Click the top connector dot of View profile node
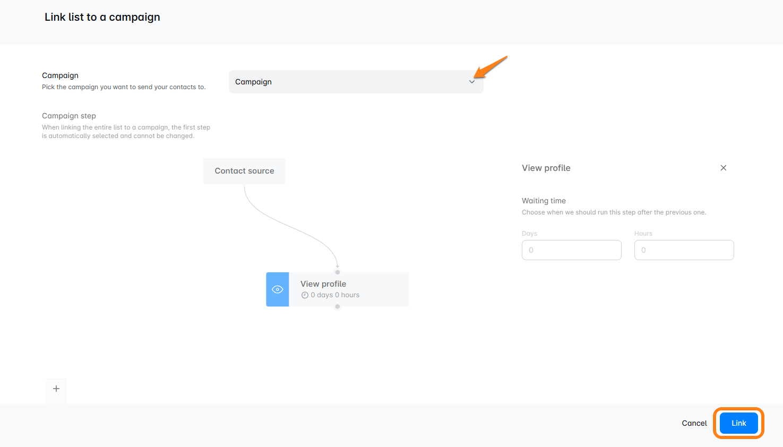 click(x=338, y=272)
